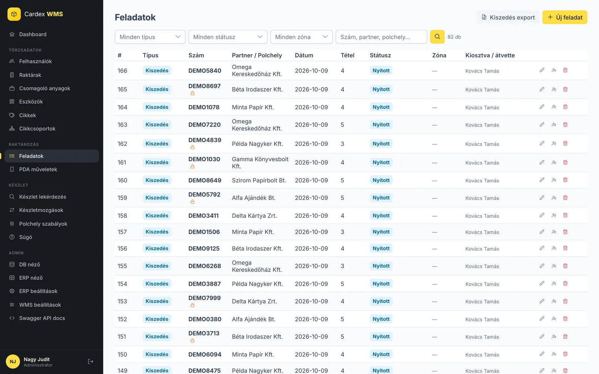Image resolution: width=599 pixels, height=374 pixels.
Task: Open PDA műveletek in sidebar
Action: click(52, 169)
